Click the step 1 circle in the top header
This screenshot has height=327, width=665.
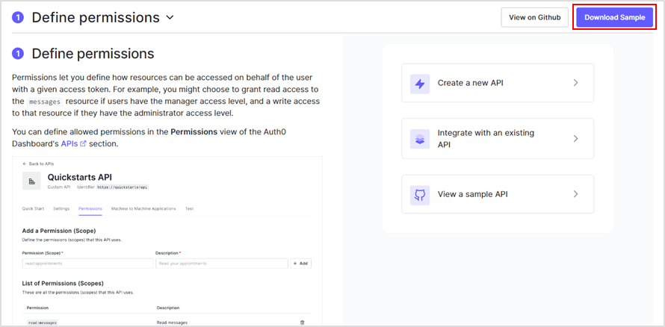(18, 17)
